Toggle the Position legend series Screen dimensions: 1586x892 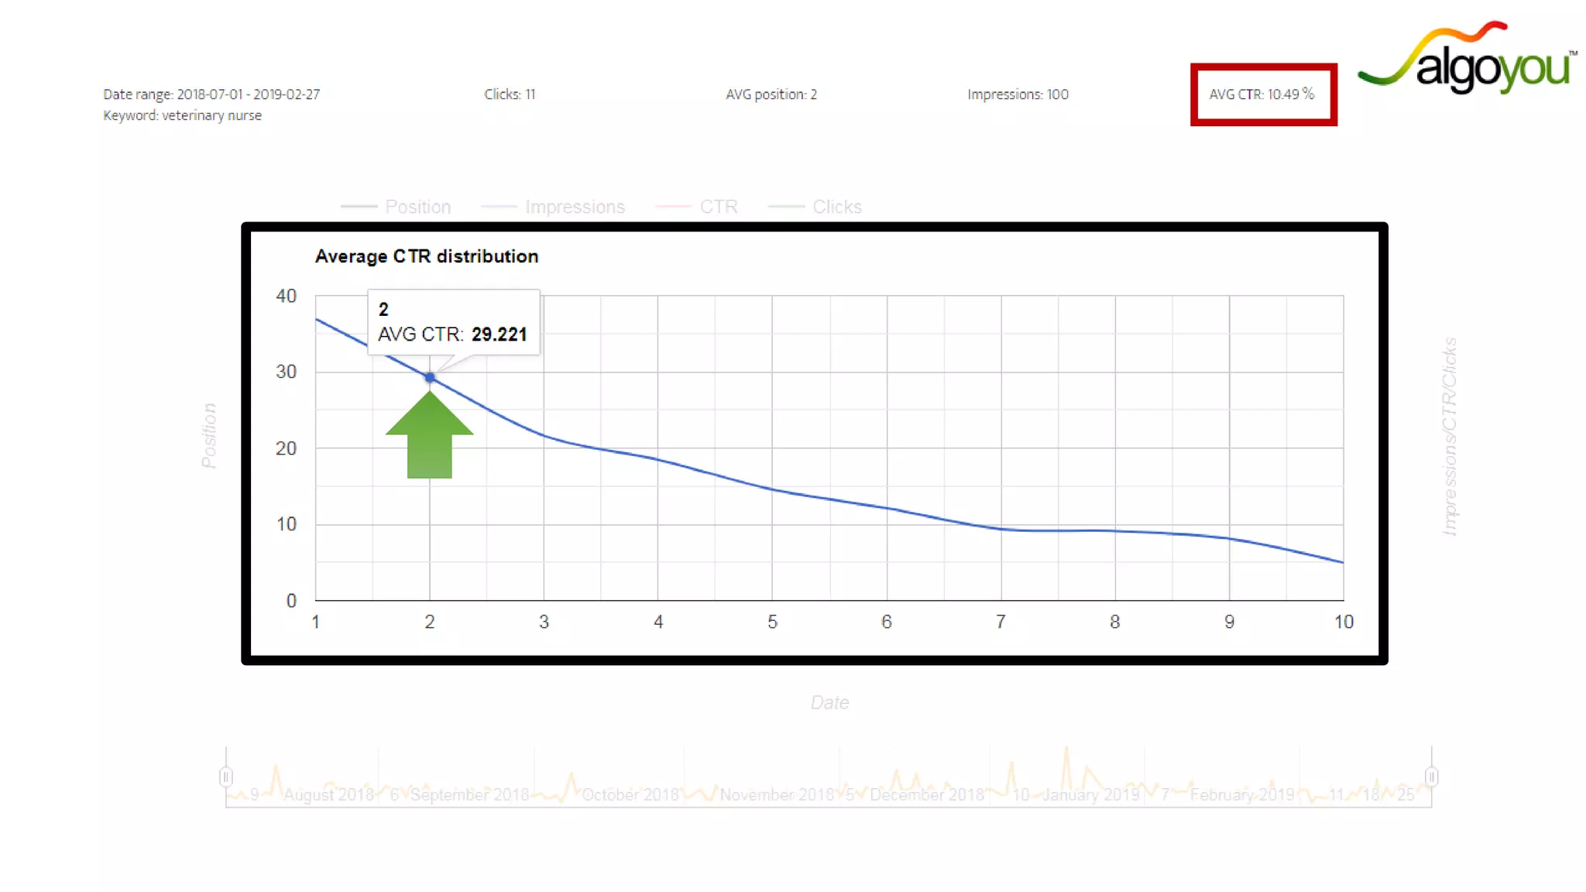(417, 207)
